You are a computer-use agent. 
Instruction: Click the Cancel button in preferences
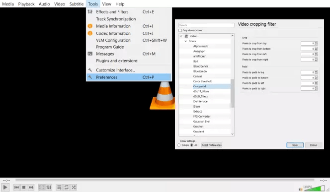[314, 145]
